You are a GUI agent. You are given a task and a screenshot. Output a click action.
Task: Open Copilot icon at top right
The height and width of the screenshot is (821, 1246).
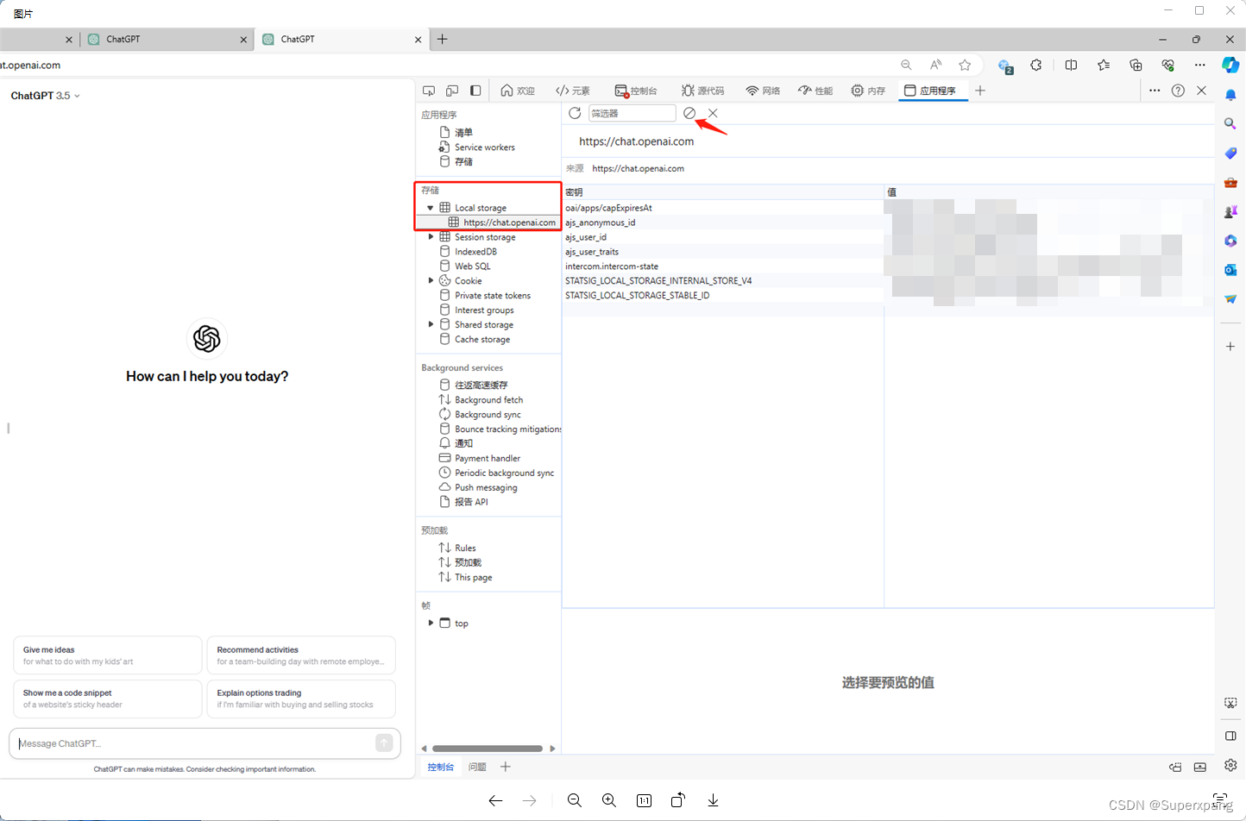tap(1230, 65)
